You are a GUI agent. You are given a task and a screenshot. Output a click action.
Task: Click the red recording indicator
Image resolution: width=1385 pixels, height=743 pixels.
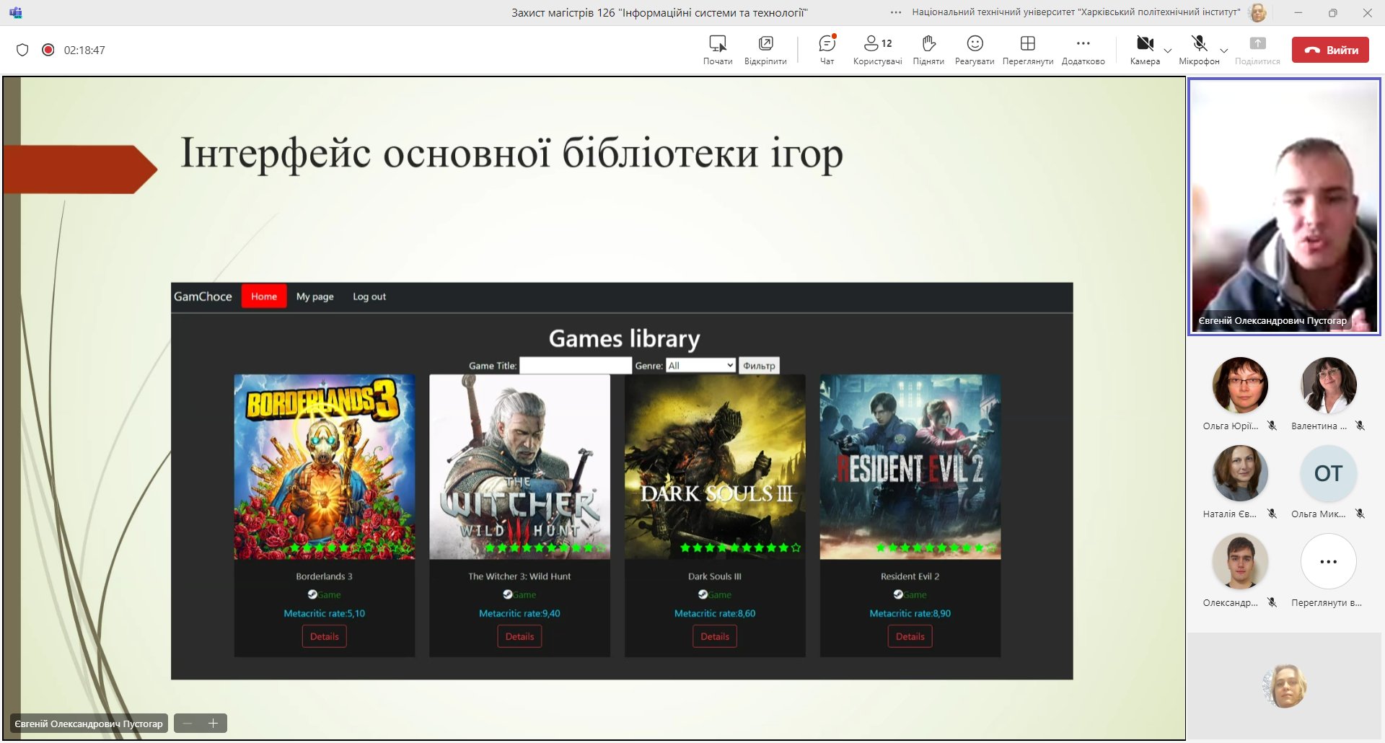point(48,50)
